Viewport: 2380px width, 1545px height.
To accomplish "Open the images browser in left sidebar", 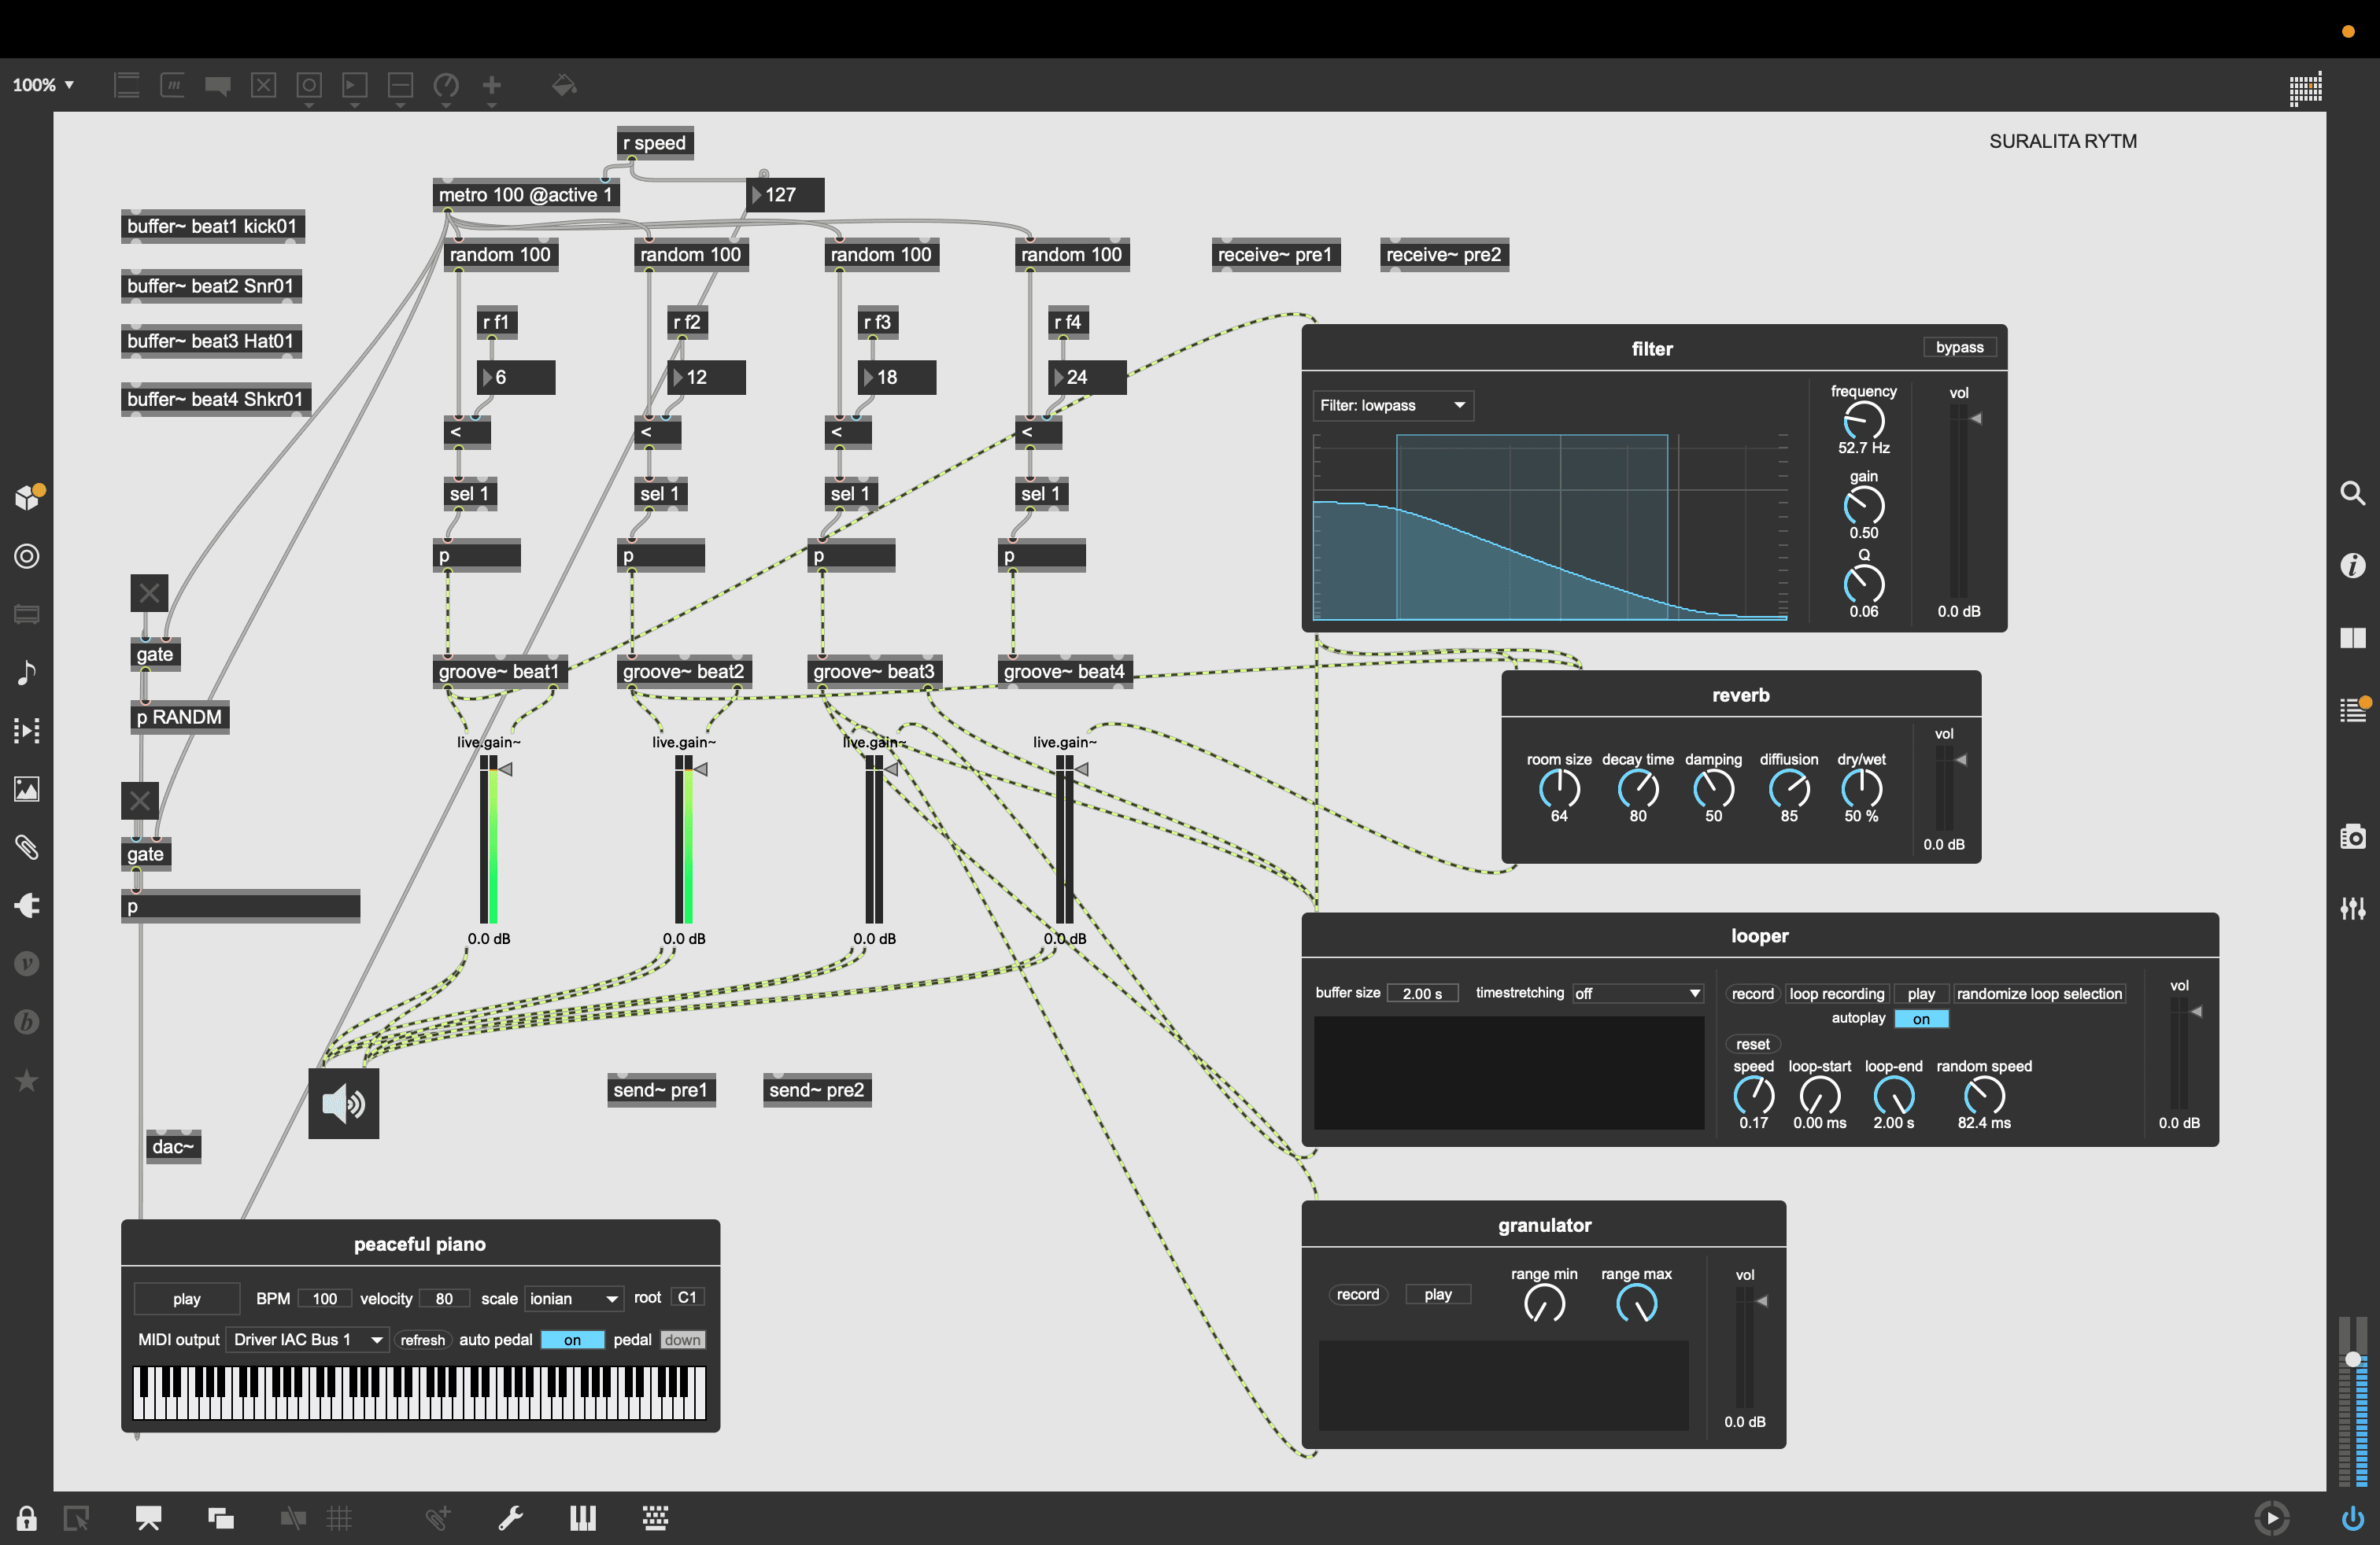I will (x=27, y=790).
